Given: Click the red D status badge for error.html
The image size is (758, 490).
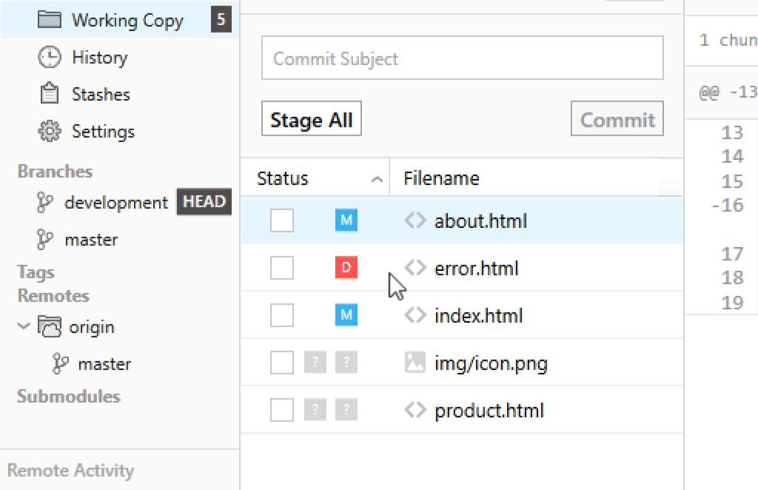Looking at the screenshot, I should (346, 268).
